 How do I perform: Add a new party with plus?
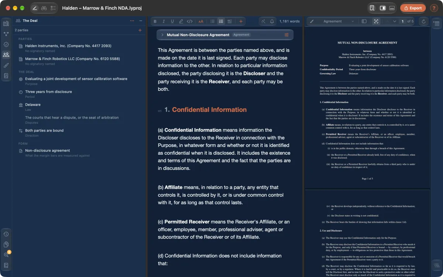point(140,30)
